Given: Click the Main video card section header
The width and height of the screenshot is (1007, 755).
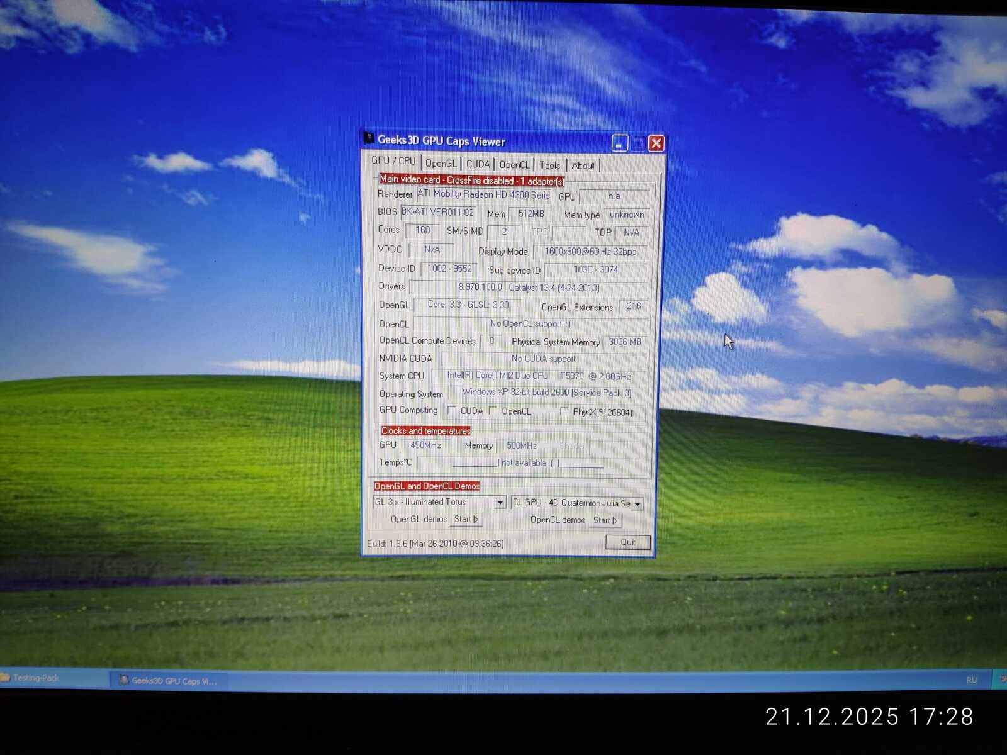Looking at the screenshot, I should pos(471,181).
